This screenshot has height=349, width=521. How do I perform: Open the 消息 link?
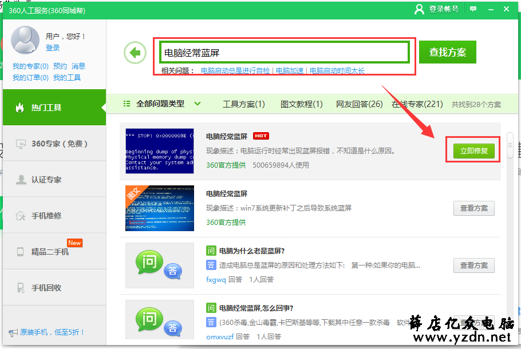pyautogui.click(x=78, y=66)
